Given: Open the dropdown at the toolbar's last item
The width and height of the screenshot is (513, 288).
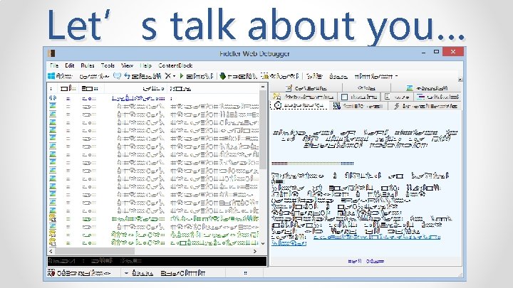Looking at the screenshot, I should [396, 76].
